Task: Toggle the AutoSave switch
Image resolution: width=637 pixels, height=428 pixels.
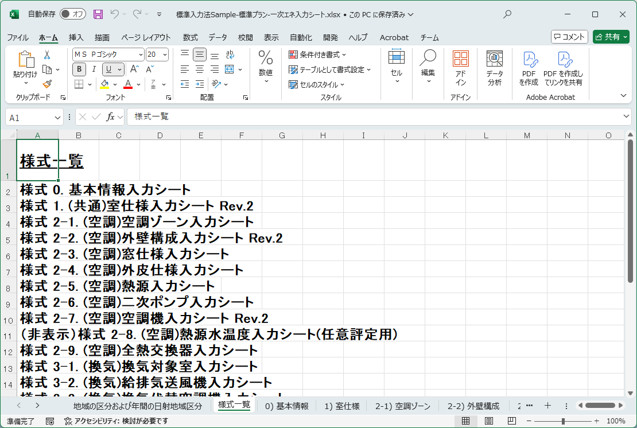Action: point(73,14)
